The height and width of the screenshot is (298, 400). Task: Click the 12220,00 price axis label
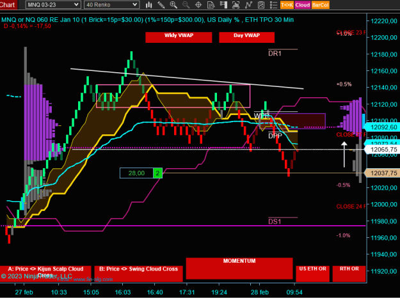click(x=383, y=20)
